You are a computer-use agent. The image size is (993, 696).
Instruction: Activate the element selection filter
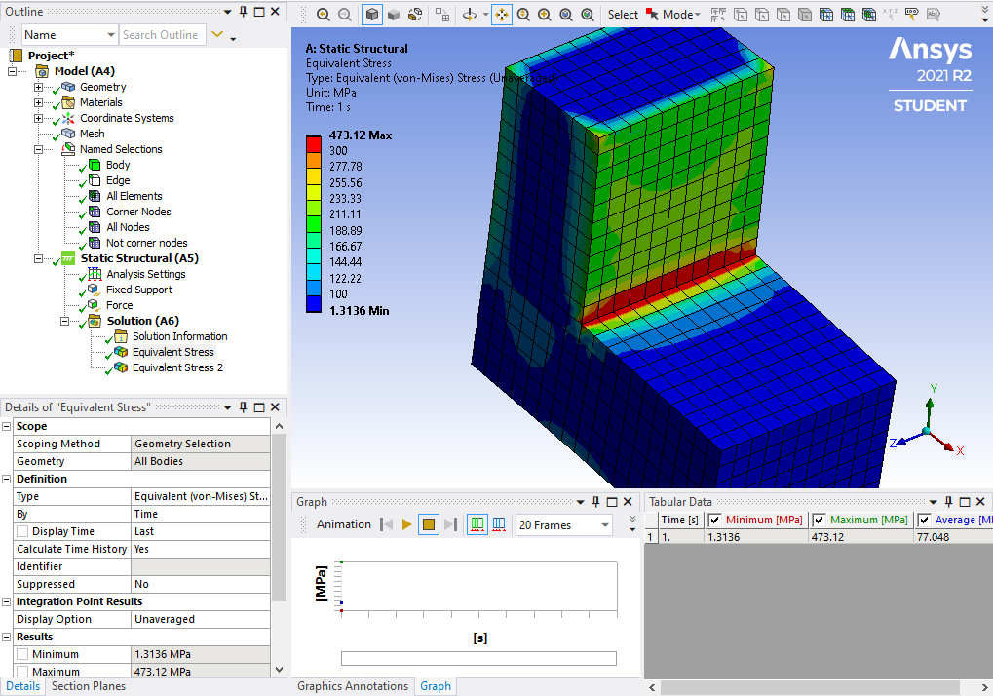[x=869, y=15]
